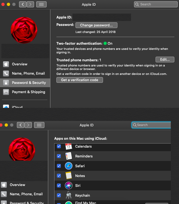Open Show All grid in bottom window
This screenshot has height=204, width=179.
pos(39,125)
